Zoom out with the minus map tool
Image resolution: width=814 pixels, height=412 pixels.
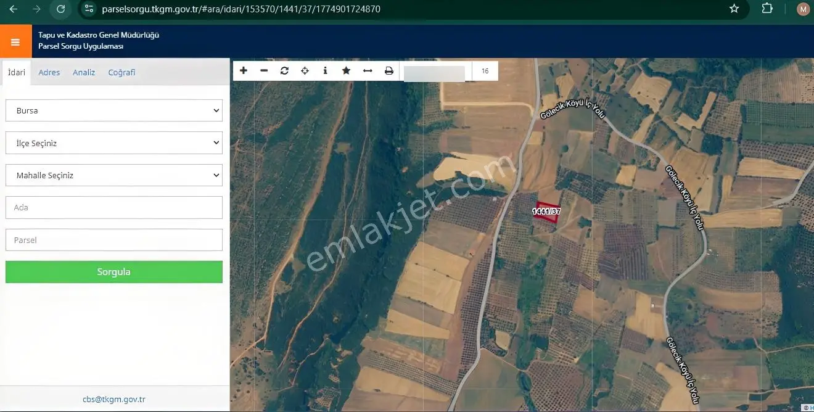point(264,71)
